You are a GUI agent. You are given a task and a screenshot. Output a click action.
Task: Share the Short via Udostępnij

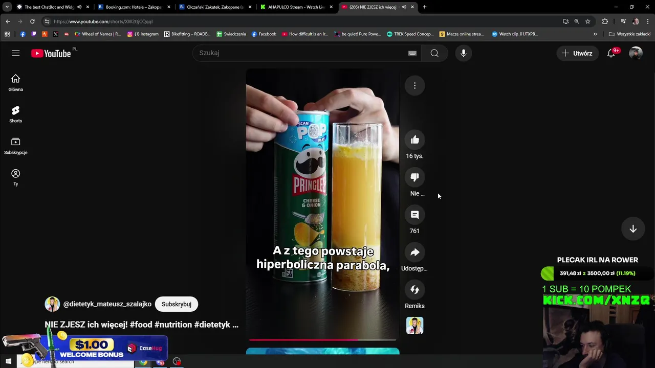pos(414,252)
